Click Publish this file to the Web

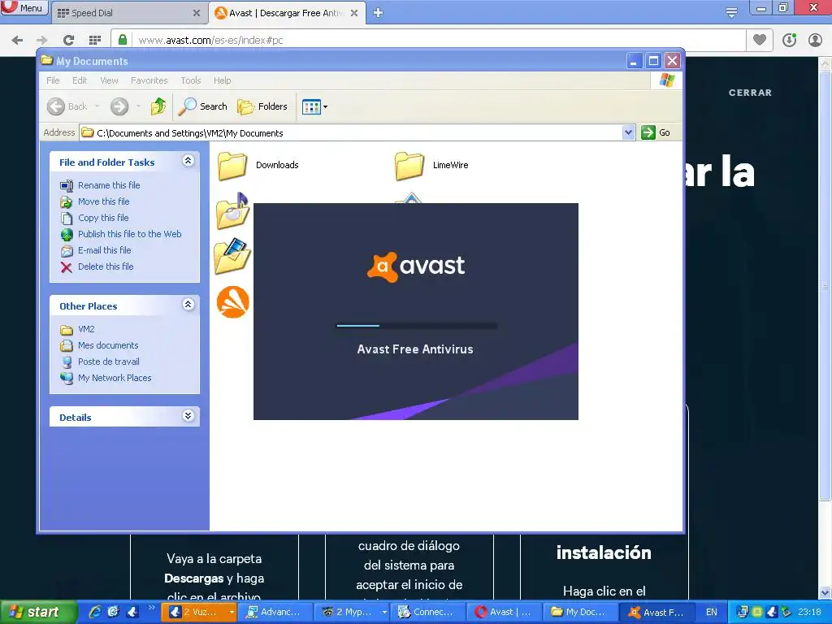point(129,234)
